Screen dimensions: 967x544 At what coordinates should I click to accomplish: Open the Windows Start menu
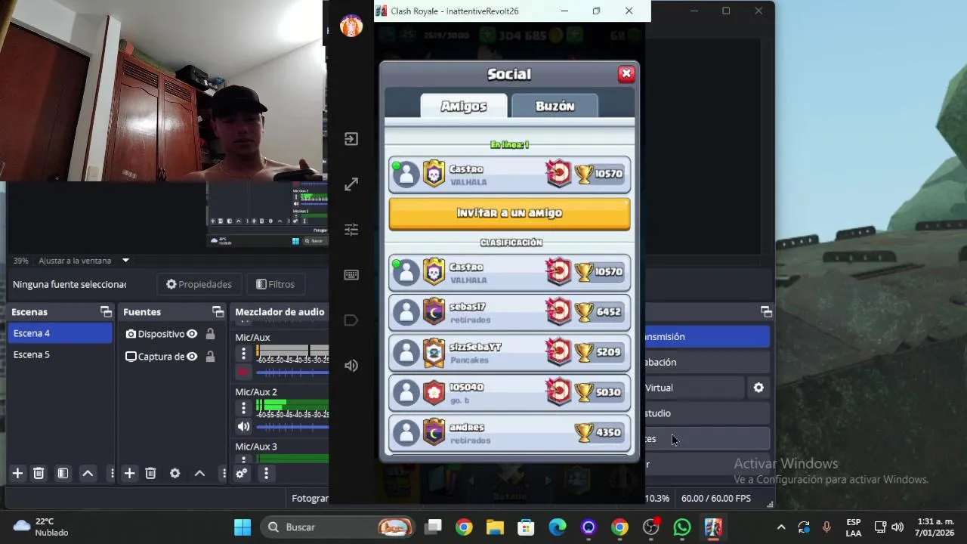click(243, 527)
